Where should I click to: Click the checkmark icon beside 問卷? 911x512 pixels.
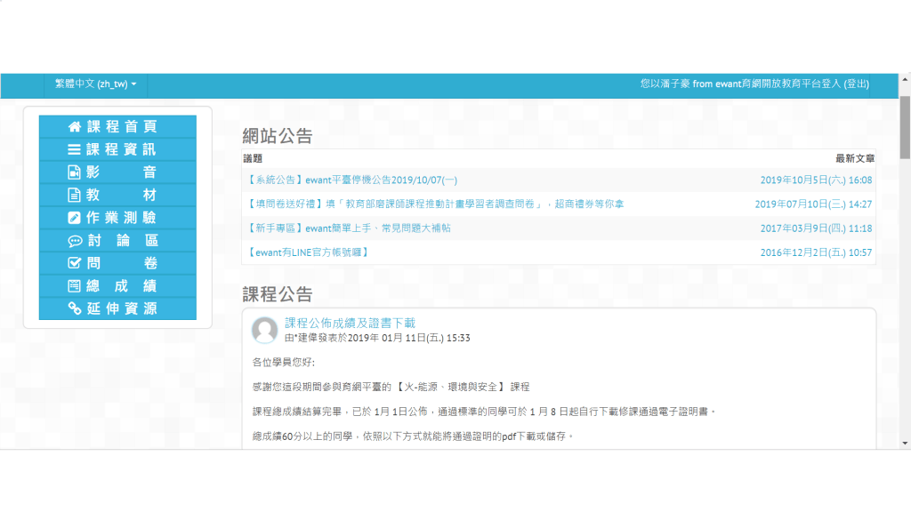(75, 263)
